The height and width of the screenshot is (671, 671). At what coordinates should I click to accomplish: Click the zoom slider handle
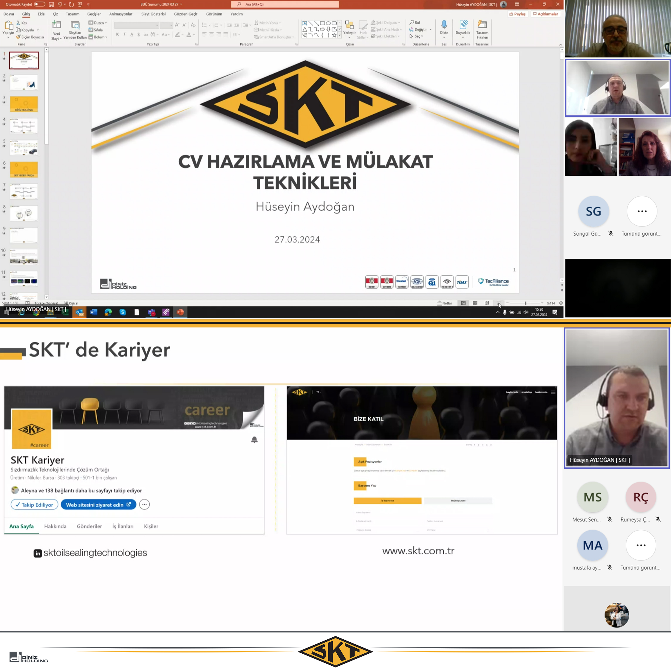coord(525,303)
